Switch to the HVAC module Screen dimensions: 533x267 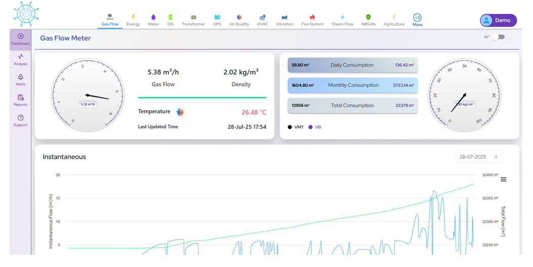click(x=262, y=20)
